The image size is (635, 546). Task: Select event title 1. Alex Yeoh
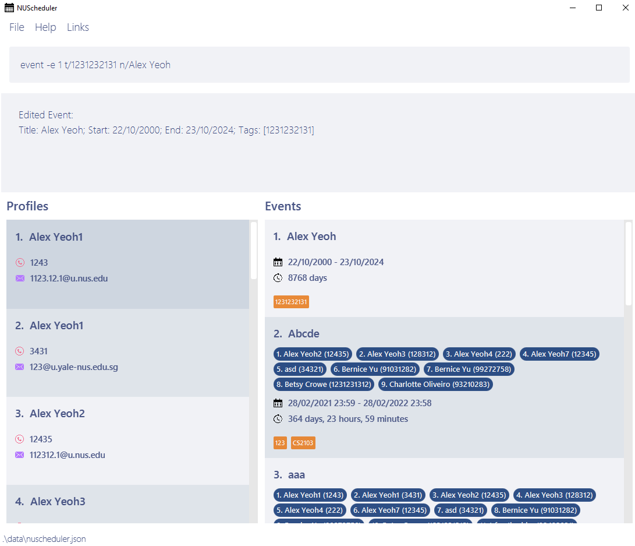(304, 237)
